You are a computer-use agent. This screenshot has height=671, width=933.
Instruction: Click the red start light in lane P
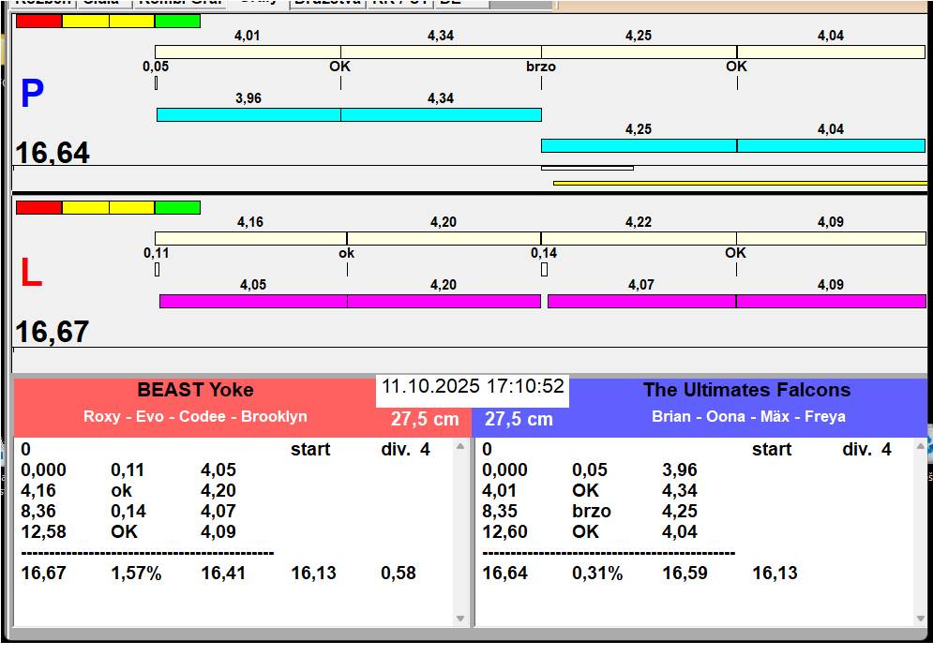(38, 21)
